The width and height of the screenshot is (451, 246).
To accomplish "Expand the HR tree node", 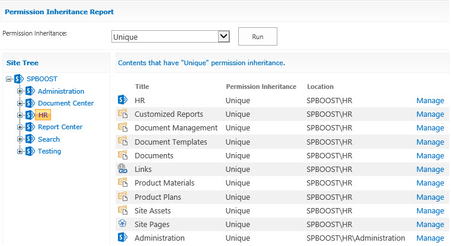I will tap(20, 115).
